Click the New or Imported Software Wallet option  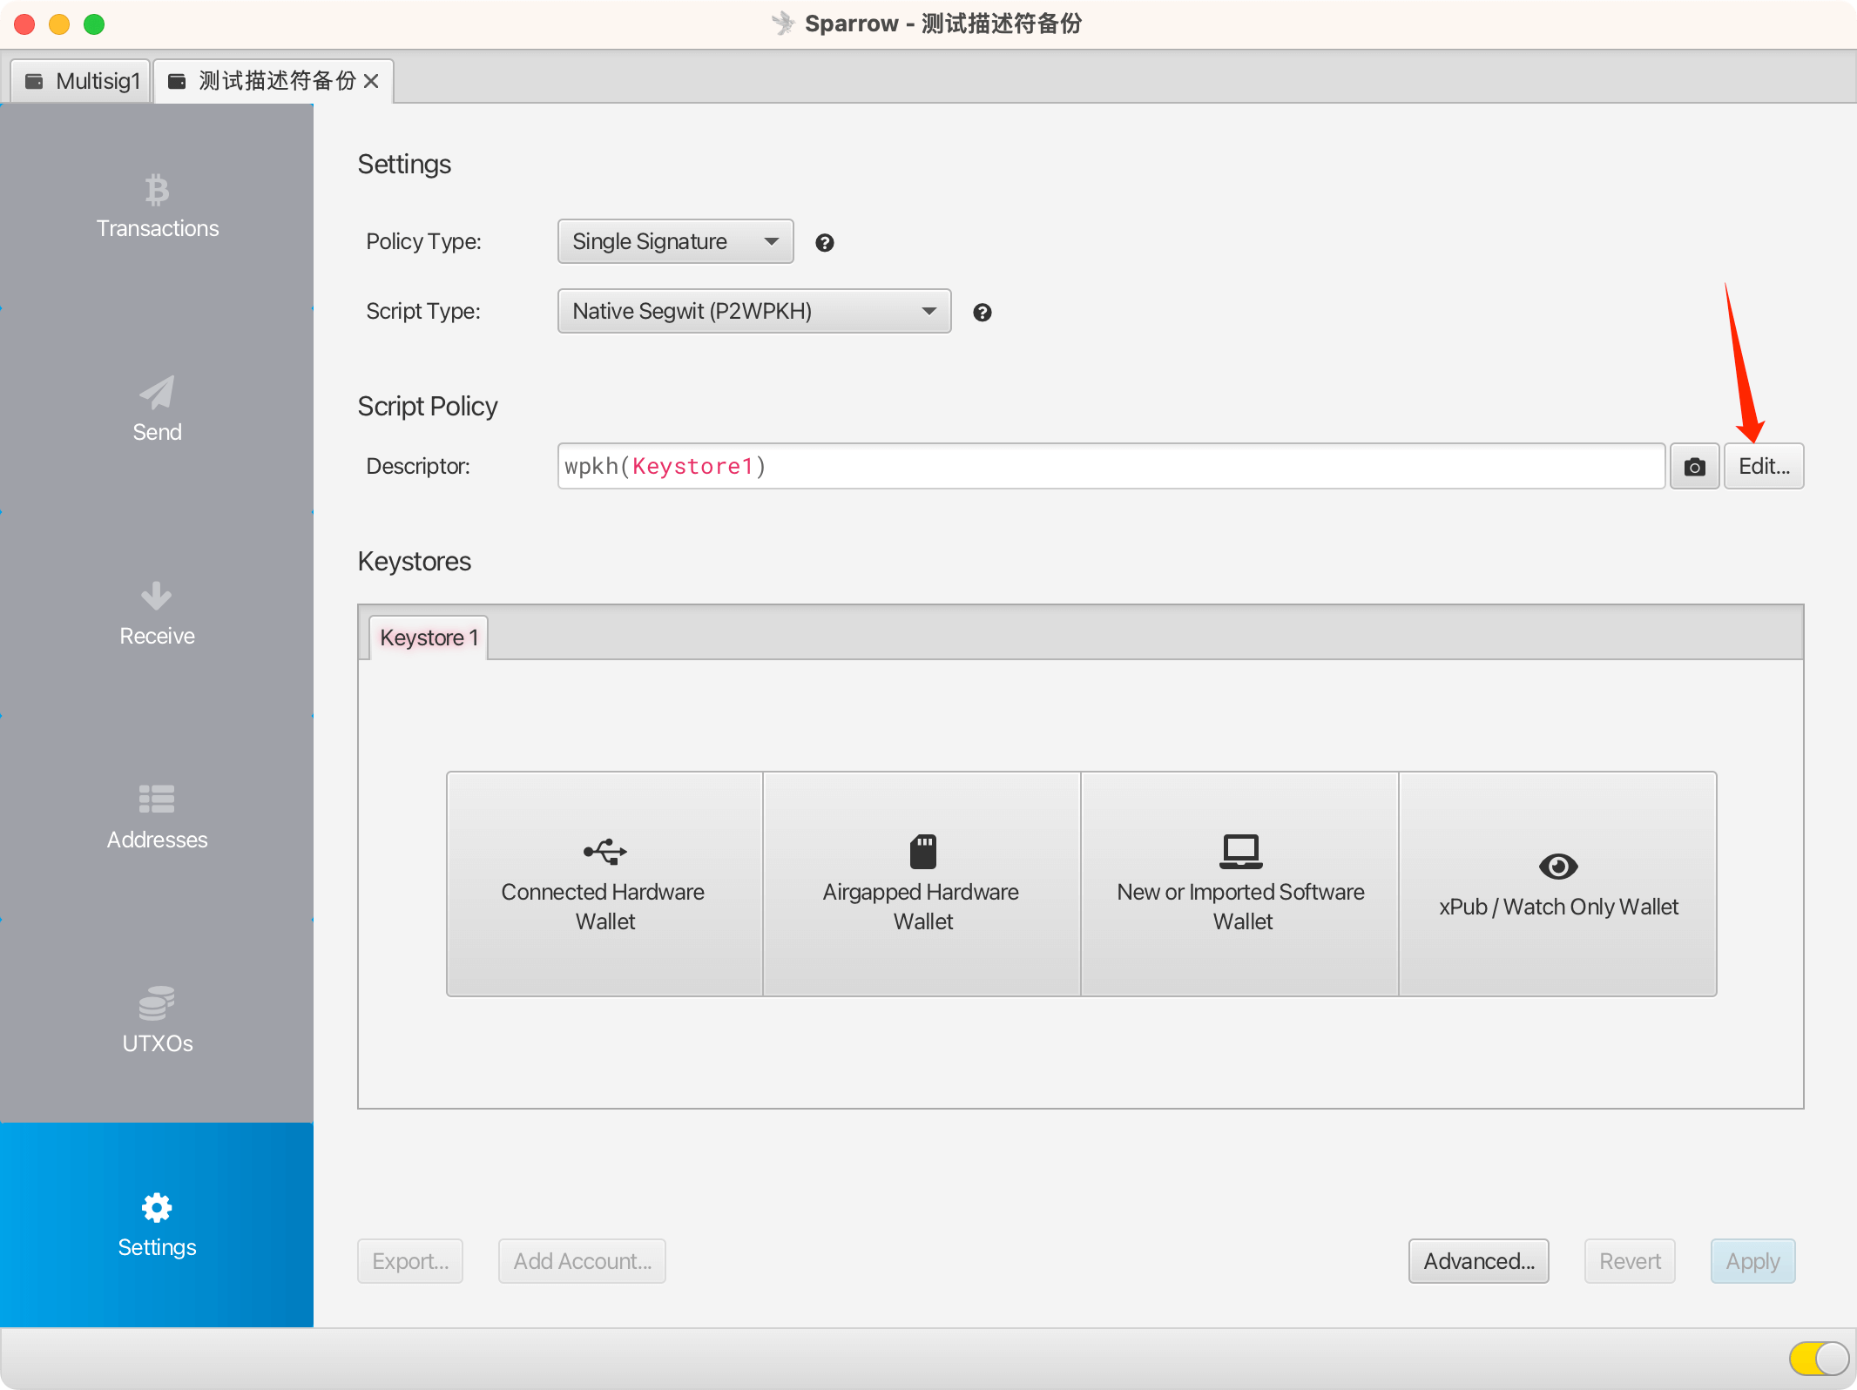[1239, 885]
